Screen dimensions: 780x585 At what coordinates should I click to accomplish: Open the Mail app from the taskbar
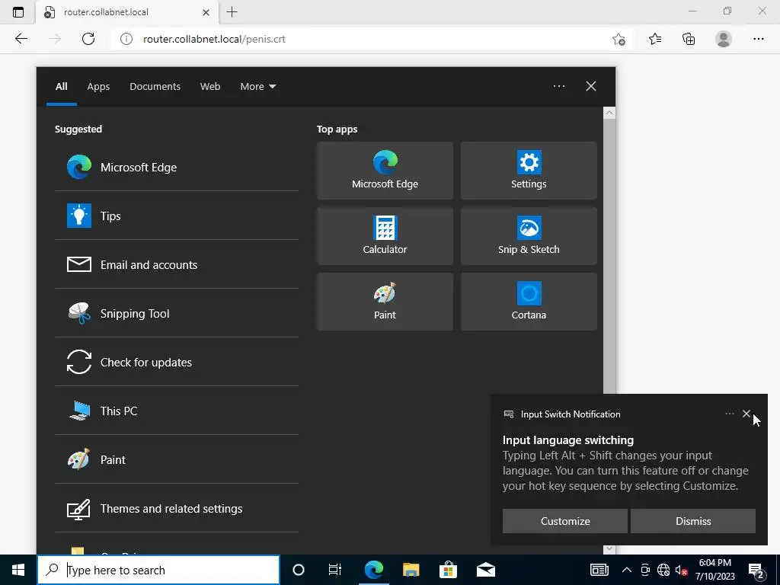click(485, 570)
